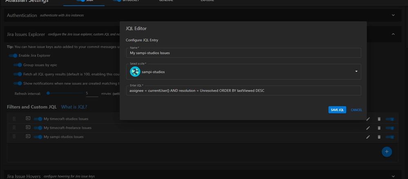Toggle Enable Jira Explorer switch
This screenshot has width=408, height=179.
pos(13,55)
